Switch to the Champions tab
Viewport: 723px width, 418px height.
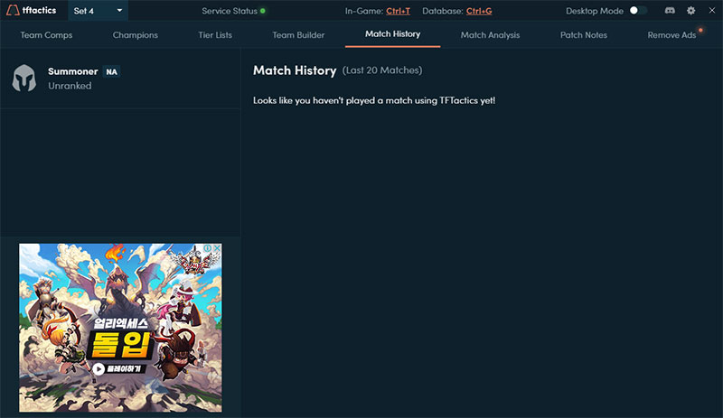[x=135, y=35]
